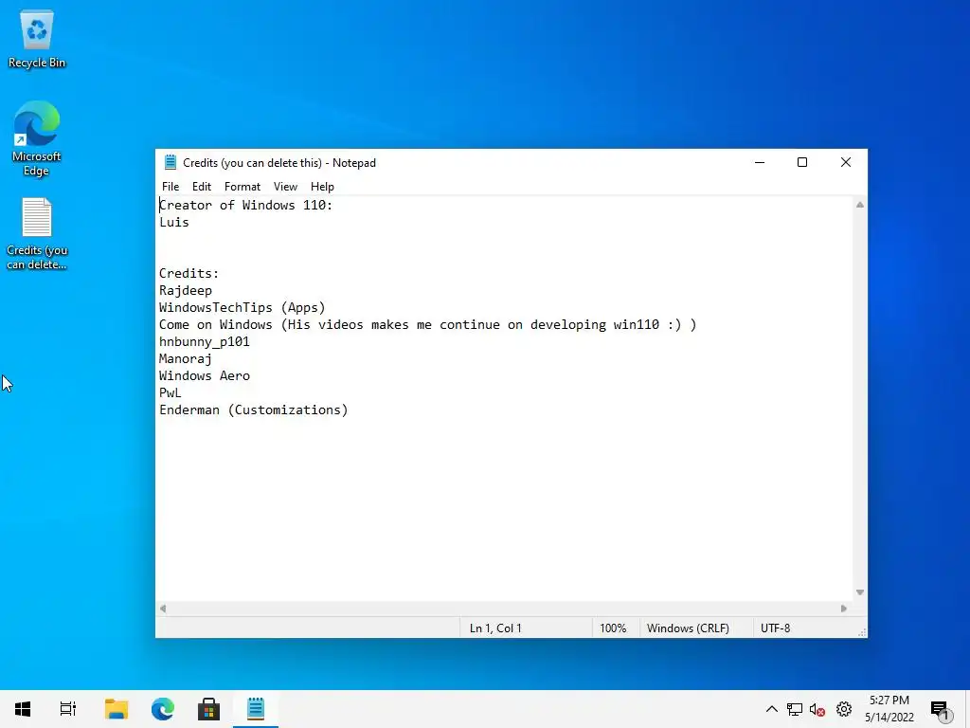The image size is (970, 728).
Task: Click the 'WindowsTechTips (Apps)' line
Action: click(x=242, y=308)
